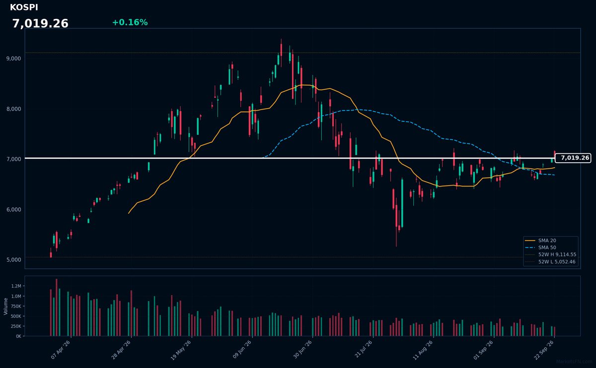Click the 8,000 price axis label

point(13,109)
